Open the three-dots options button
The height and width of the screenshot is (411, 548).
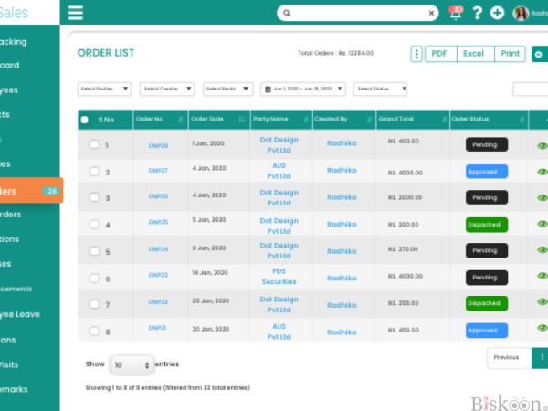[416, 54]
